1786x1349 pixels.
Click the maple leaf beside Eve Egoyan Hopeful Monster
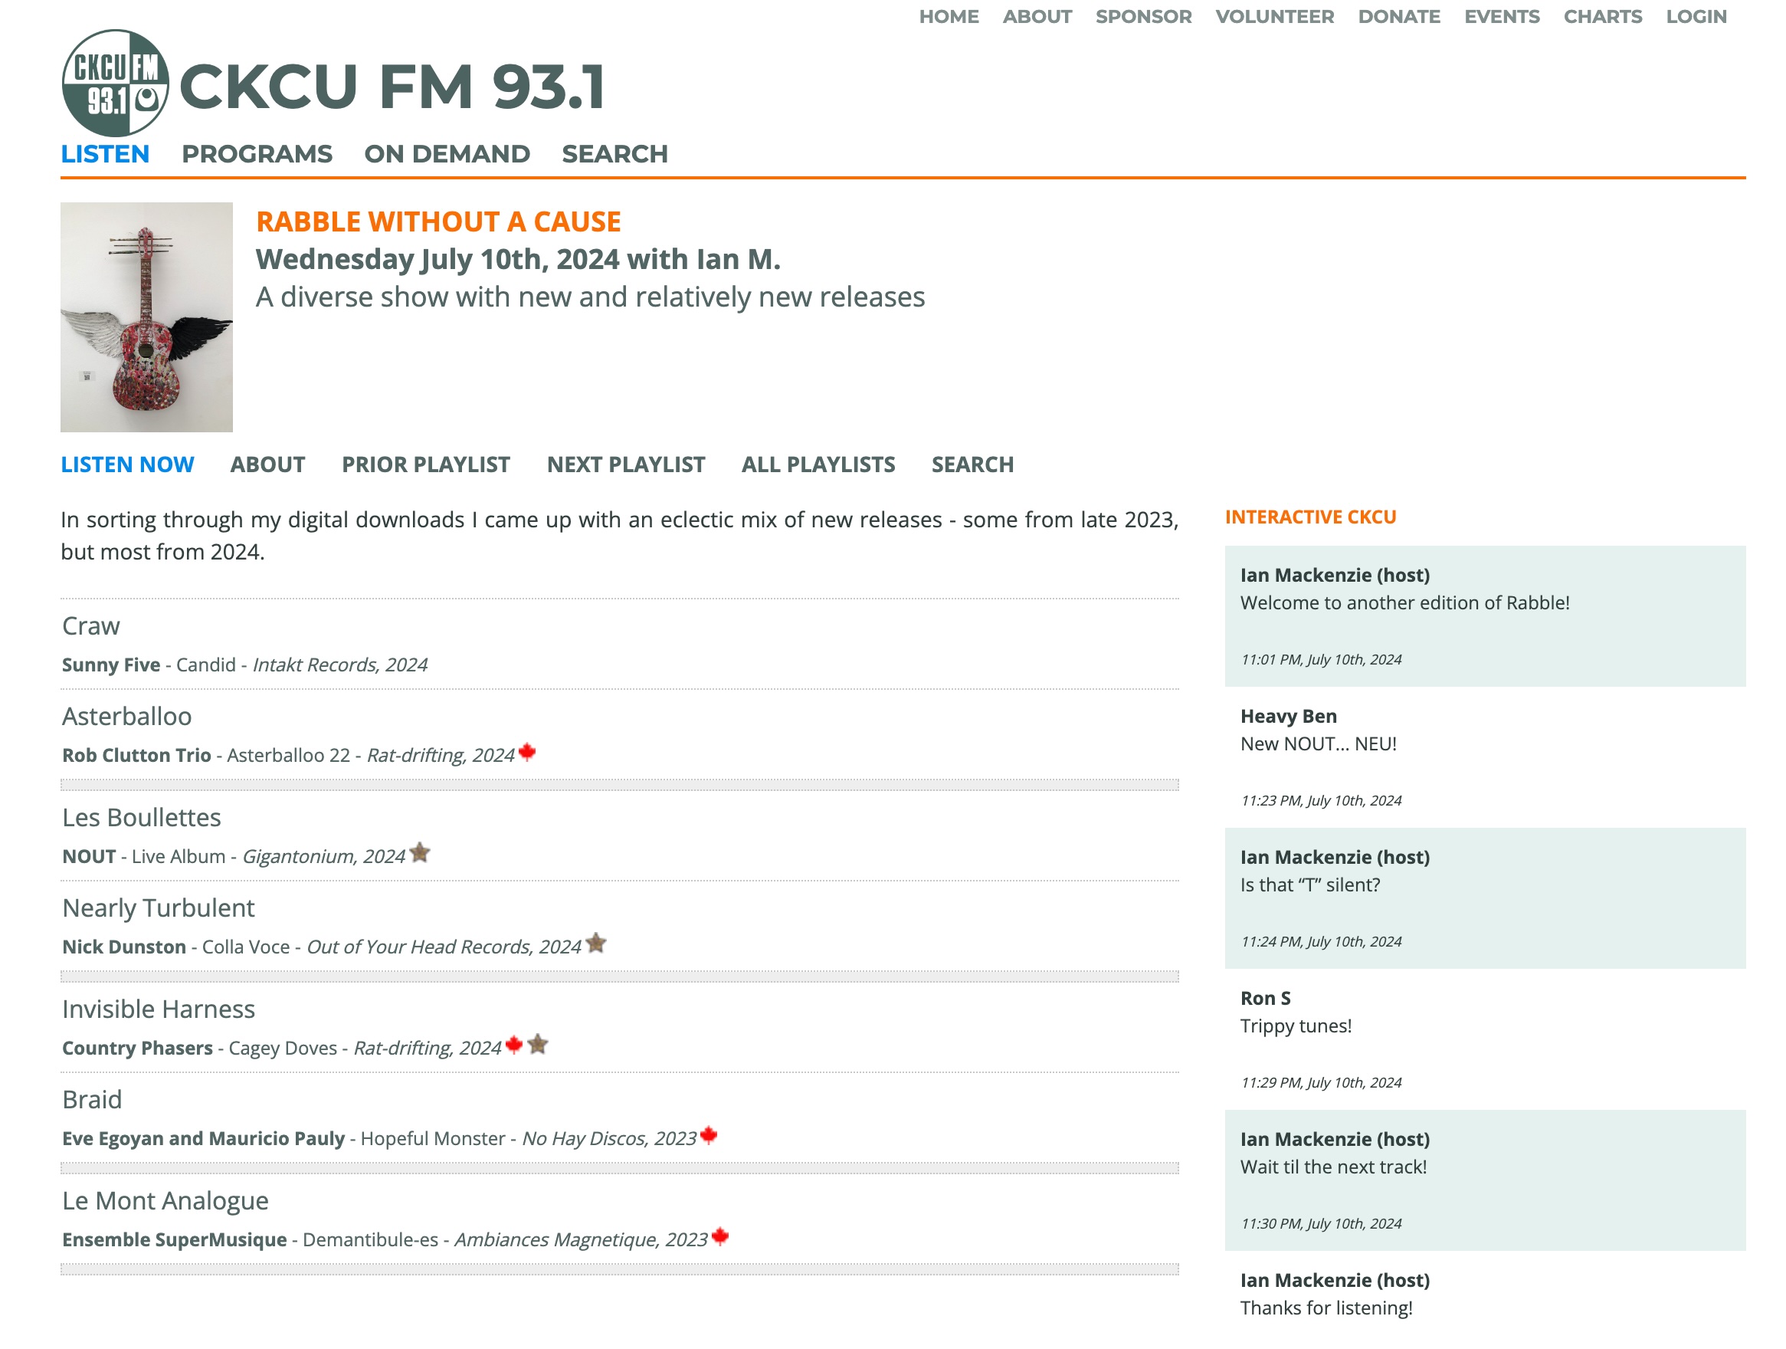point(709,1135)
